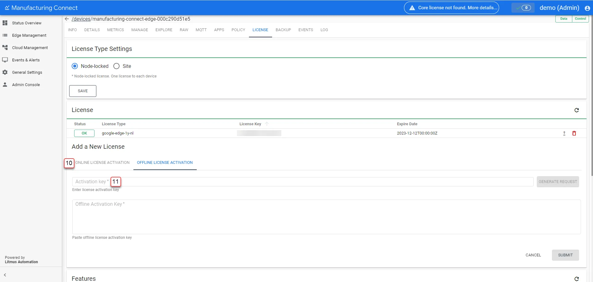Sort by License Key with the arrow icon
The image size is (593, 282).
[267, 124]
